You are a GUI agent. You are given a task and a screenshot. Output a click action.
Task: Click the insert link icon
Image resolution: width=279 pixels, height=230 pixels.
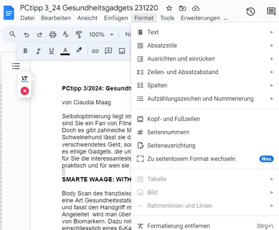point(95,51)
